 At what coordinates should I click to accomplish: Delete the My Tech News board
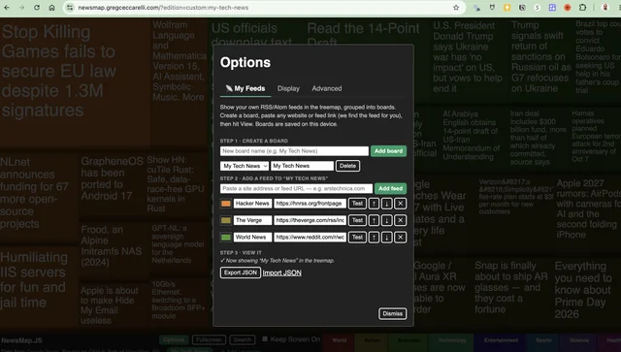(x=347, y=166)
